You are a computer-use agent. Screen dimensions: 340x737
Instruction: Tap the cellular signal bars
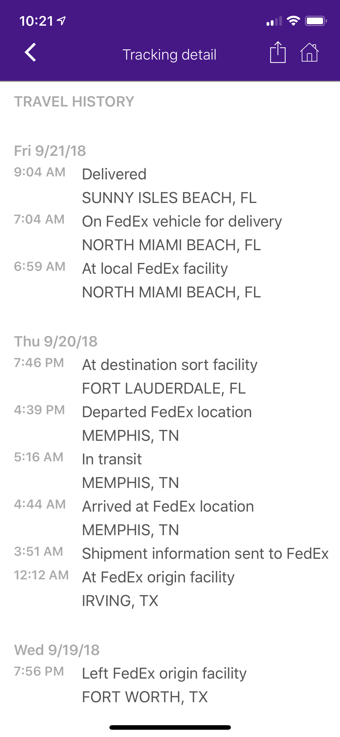tap(274, 21)
